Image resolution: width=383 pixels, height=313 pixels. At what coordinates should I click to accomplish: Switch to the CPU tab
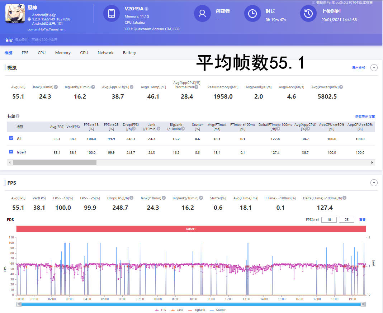point(41,52)
